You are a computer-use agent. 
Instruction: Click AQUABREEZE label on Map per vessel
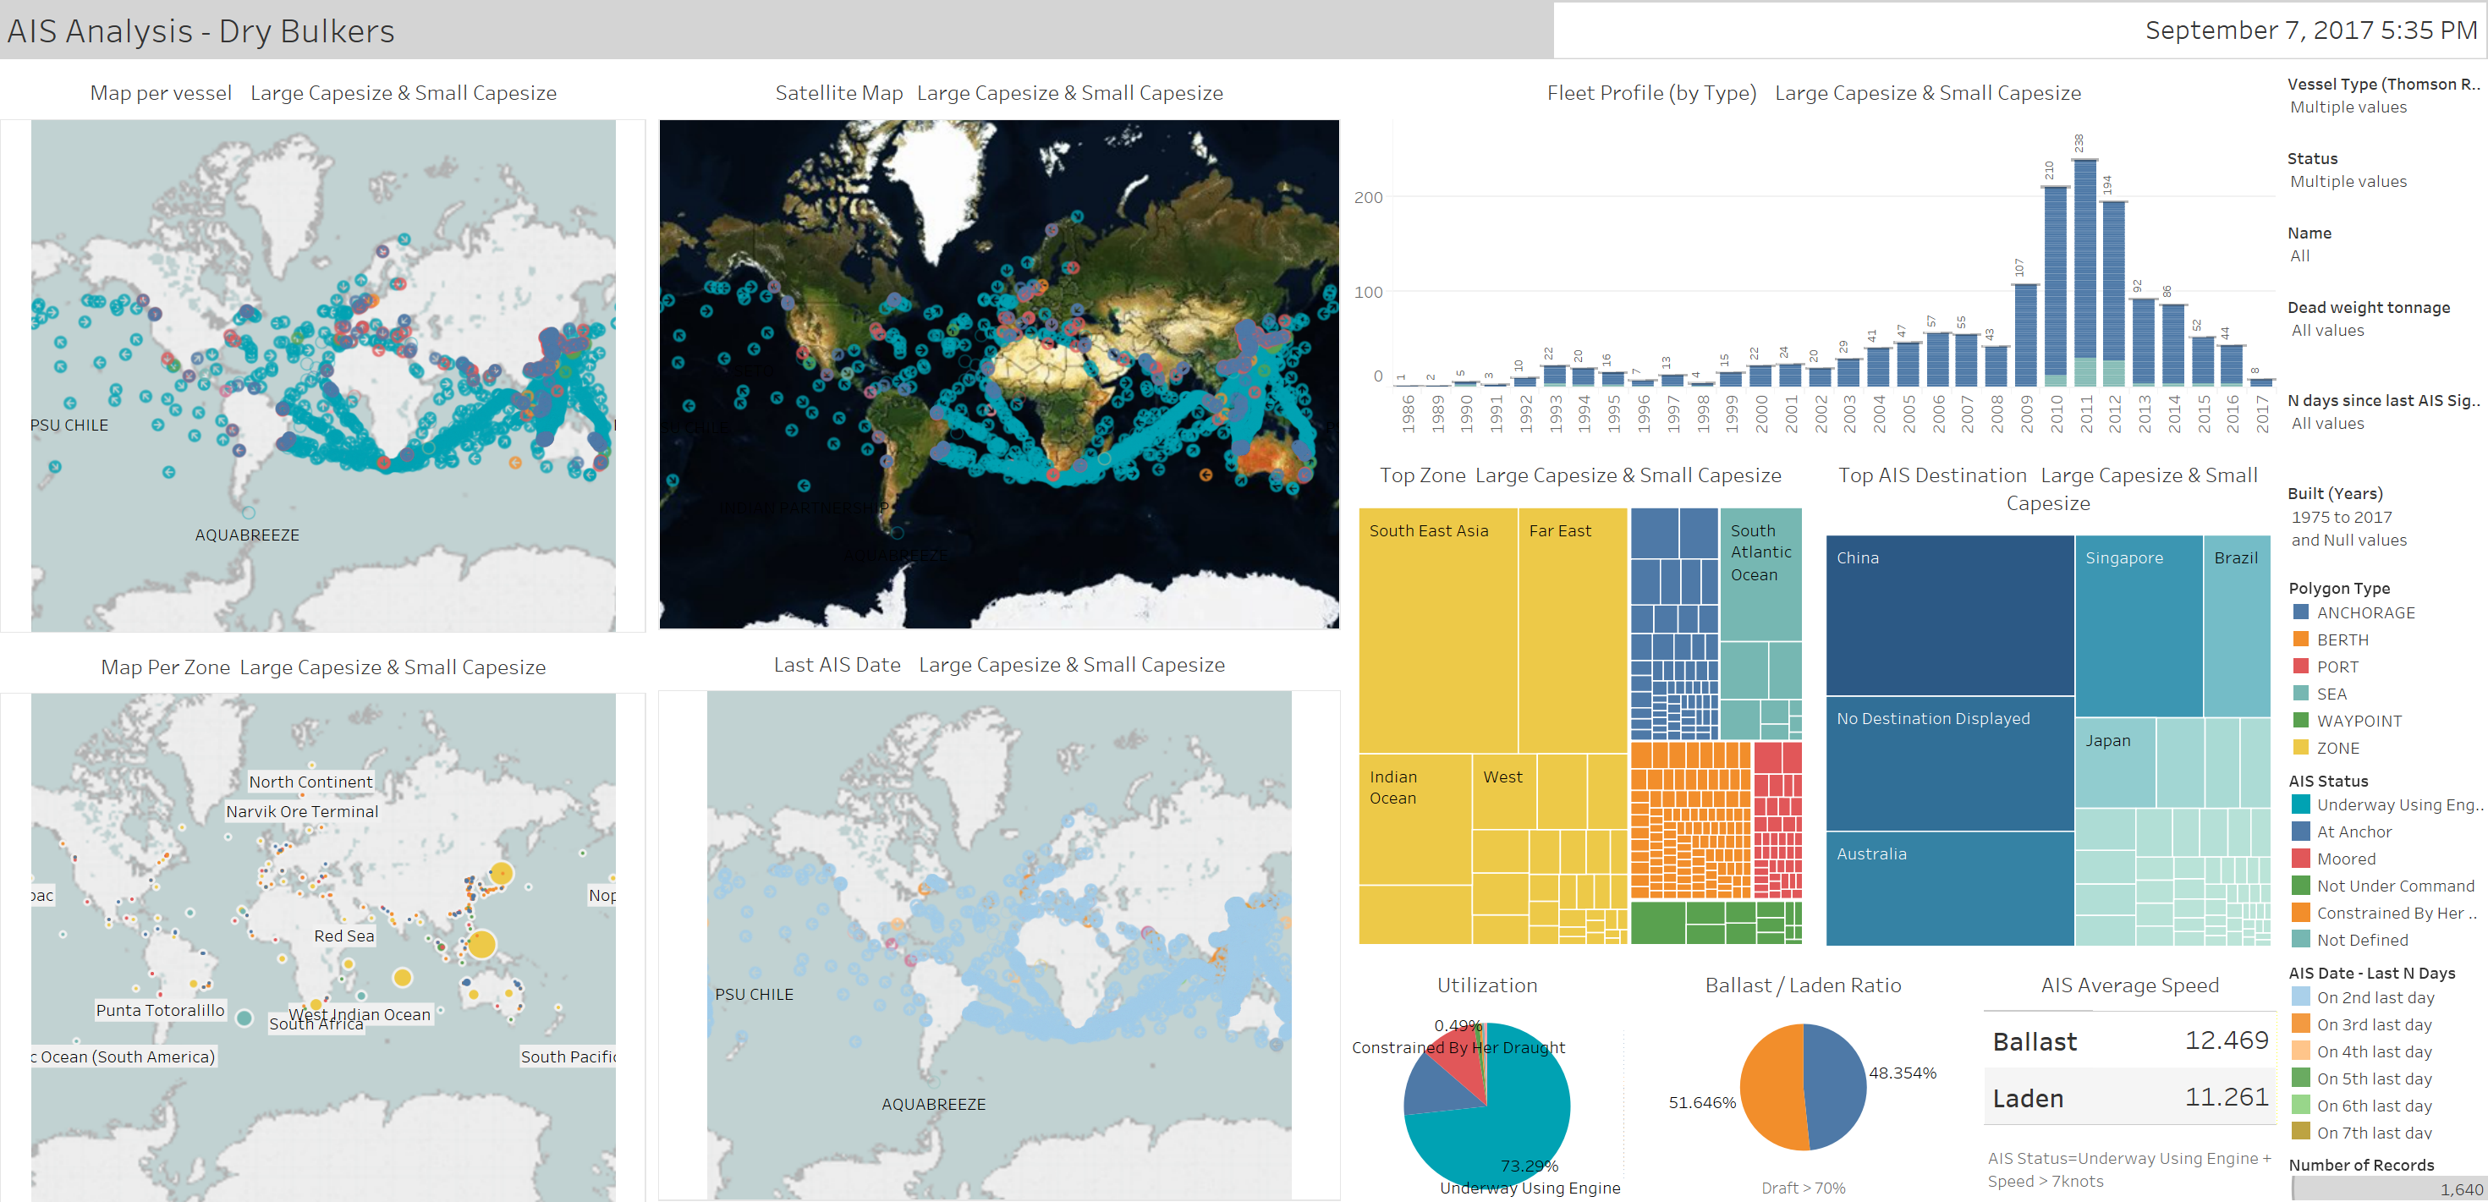click(247, 535)
